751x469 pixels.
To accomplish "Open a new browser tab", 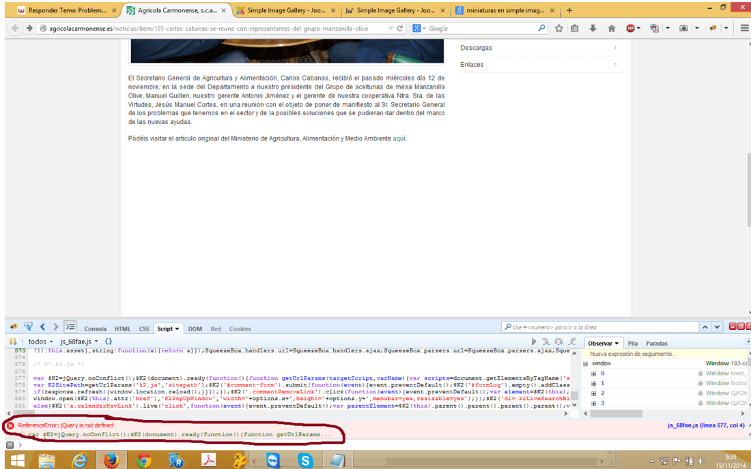I will (569, 10).
